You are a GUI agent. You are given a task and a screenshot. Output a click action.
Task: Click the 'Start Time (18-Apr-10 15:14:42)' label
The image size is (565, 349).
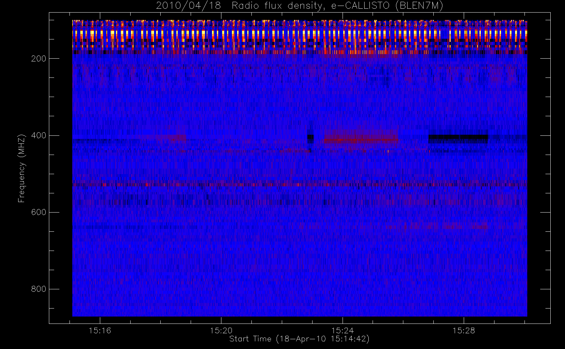pyautogui.click(x=299, y=339)
